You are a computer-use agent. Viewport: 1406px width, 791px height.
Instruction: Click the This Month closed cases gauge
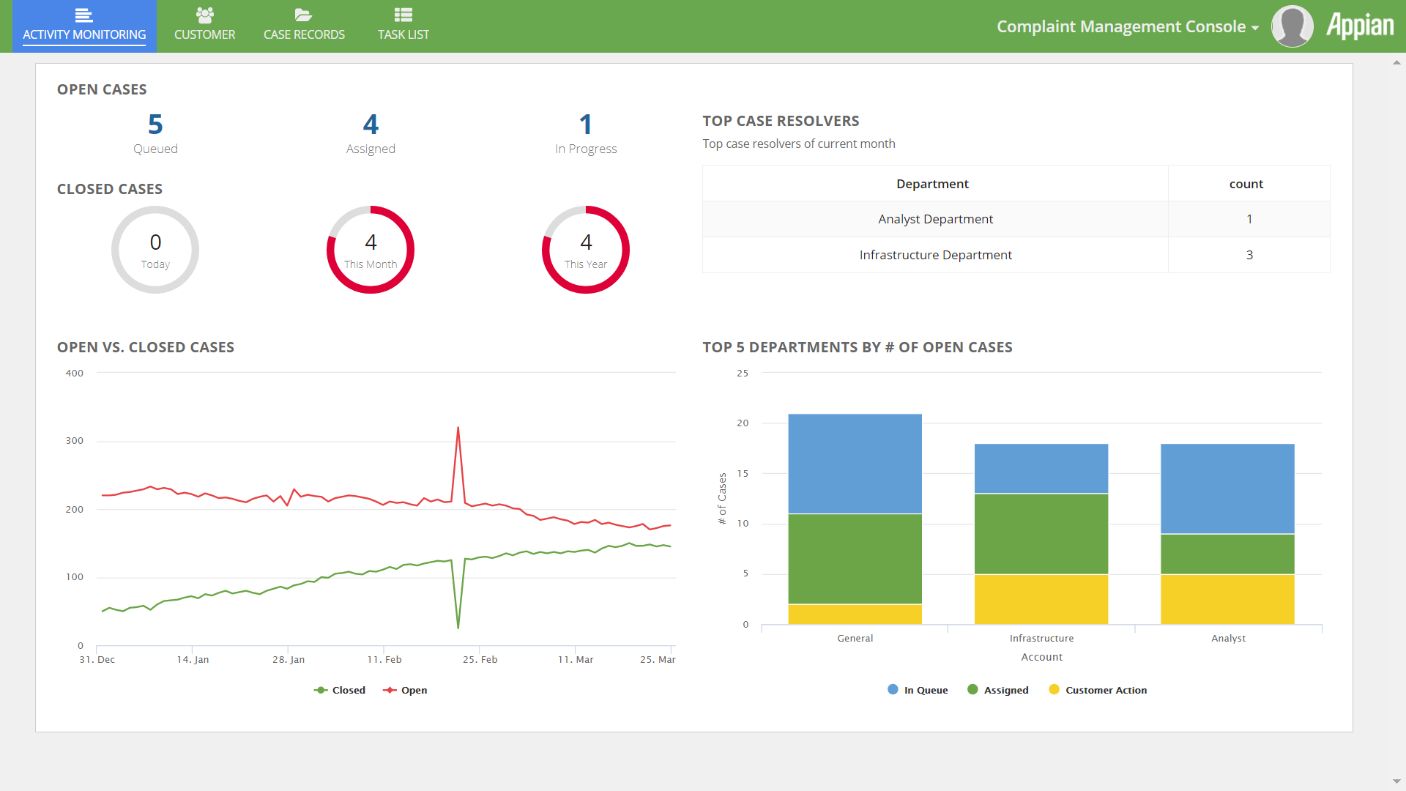click(x=371, y=250)
